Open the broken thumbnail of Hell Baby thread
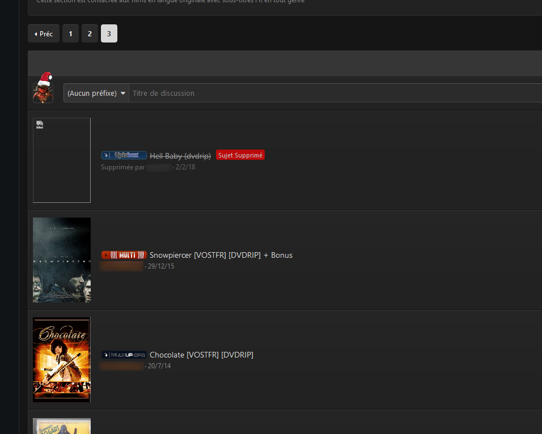Screen dimensions: 542x434 pyautogui.click(x=62, y=160)
